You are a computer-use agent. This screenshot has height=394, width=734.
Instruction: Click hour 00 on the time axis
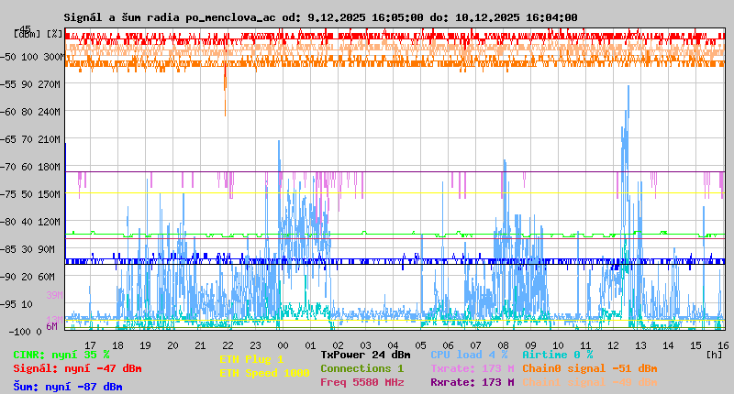(x=284, y=345)
